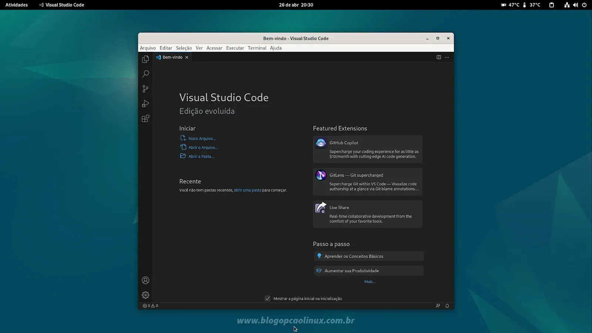The width and height of the screenshot is (592, 333).
Task: Open the Arquivo menu
Action: [148, 48]
